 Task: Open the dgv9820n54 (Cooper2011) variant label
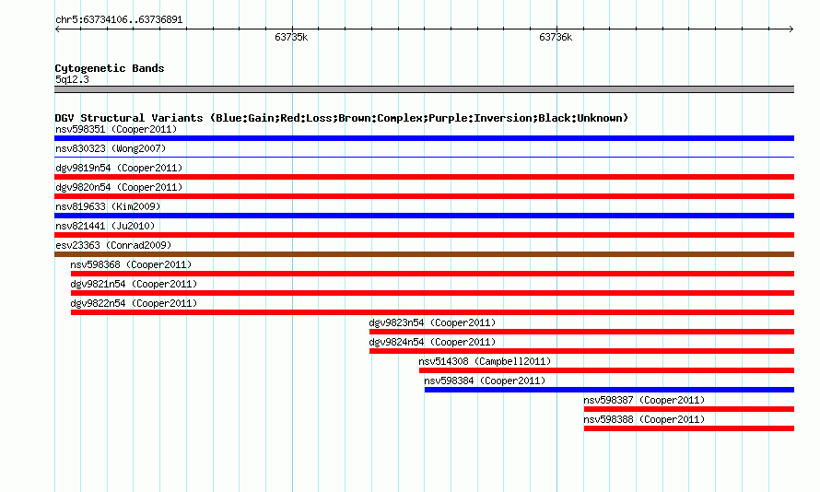[x=119, y=187]
